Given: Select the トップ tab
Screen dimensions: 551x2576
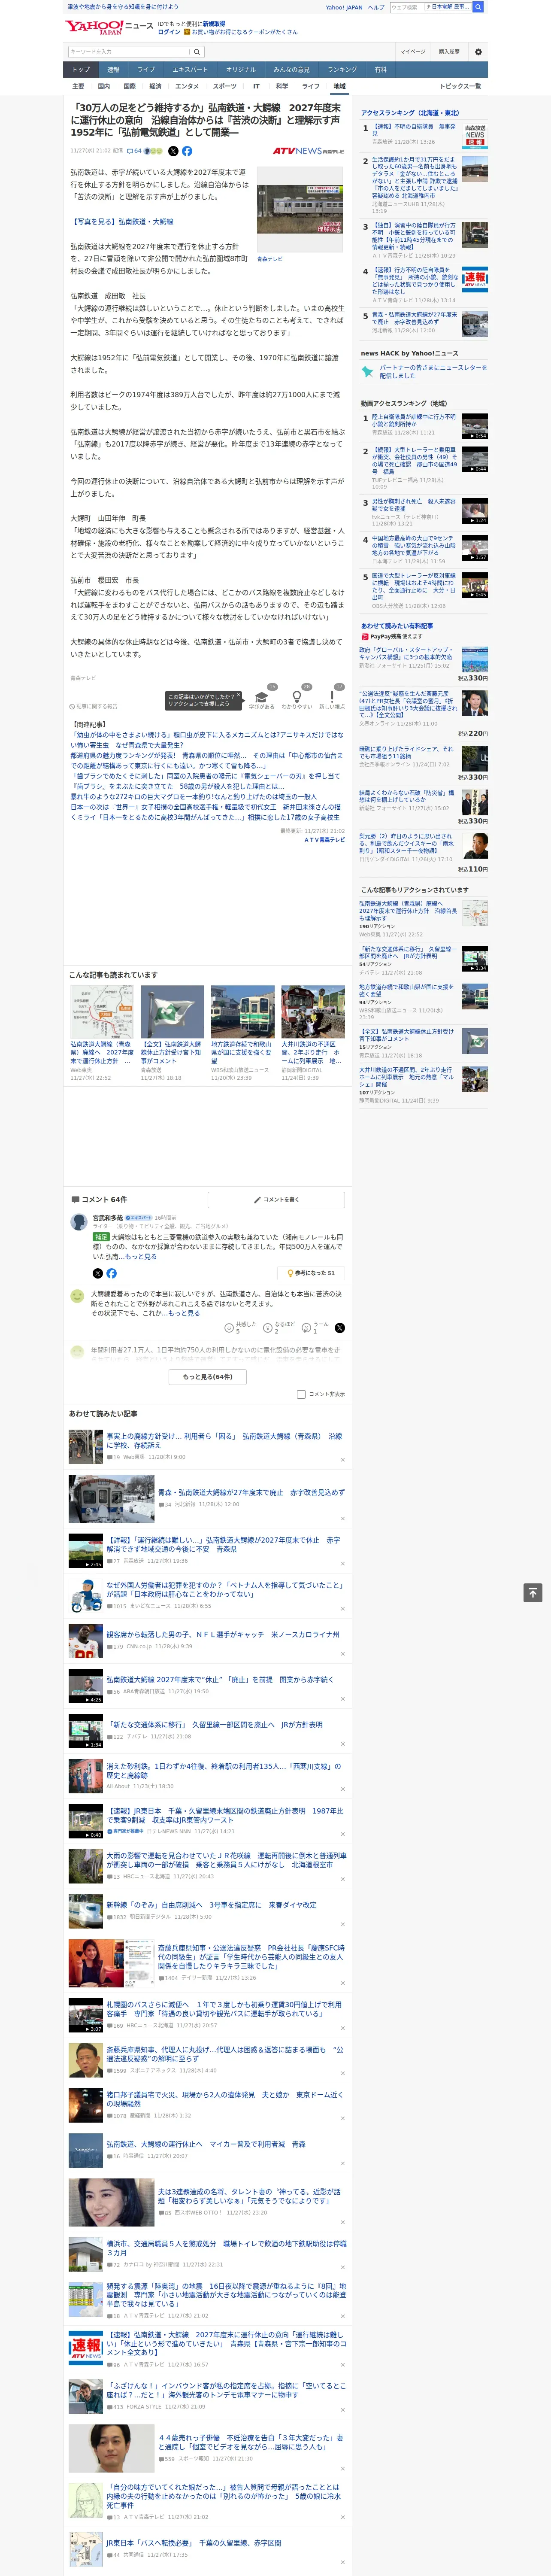Looking at the screenshot, I should 81,70.
